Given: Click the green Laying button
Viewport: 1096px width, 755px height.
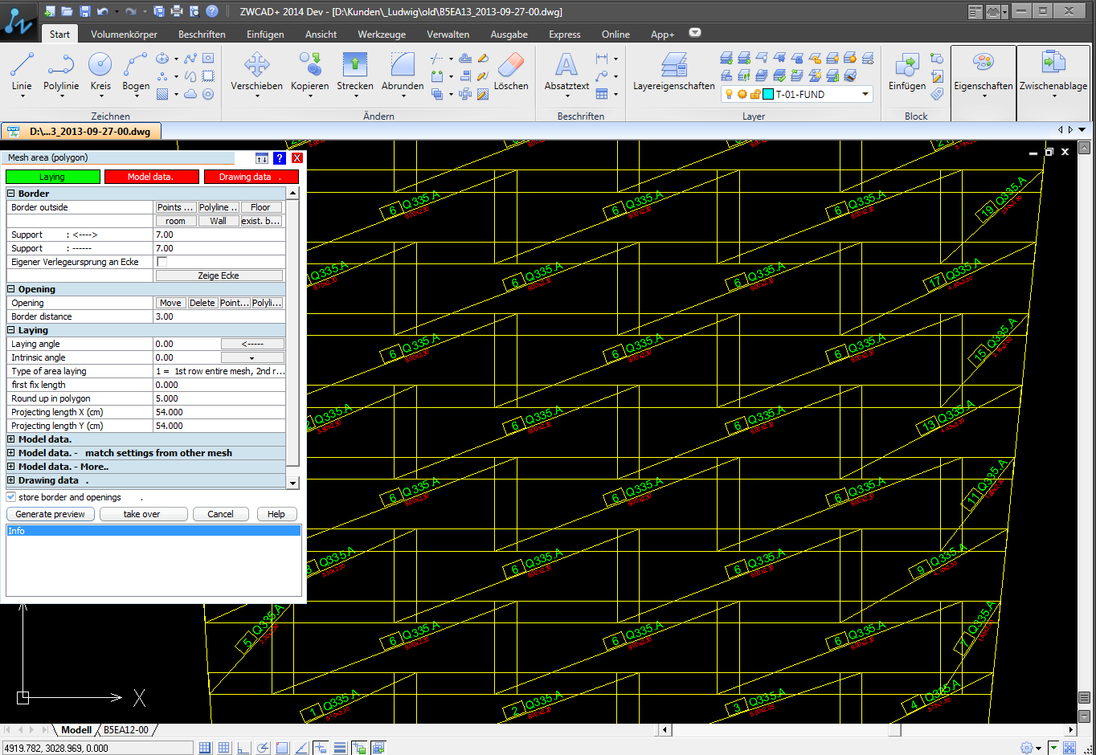Looking at the screenshot, I should [52, 177].
